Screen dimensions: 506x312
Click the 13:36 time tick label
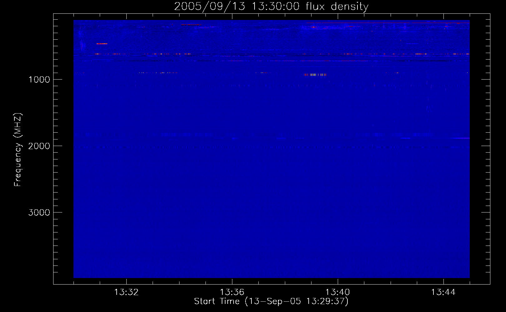click(x=232, y=292)
